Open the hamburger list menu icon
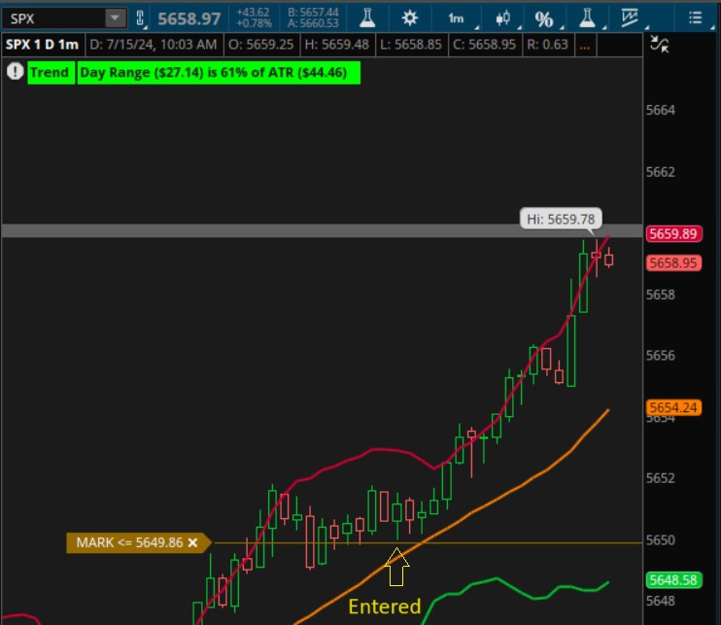 [696, 18]
